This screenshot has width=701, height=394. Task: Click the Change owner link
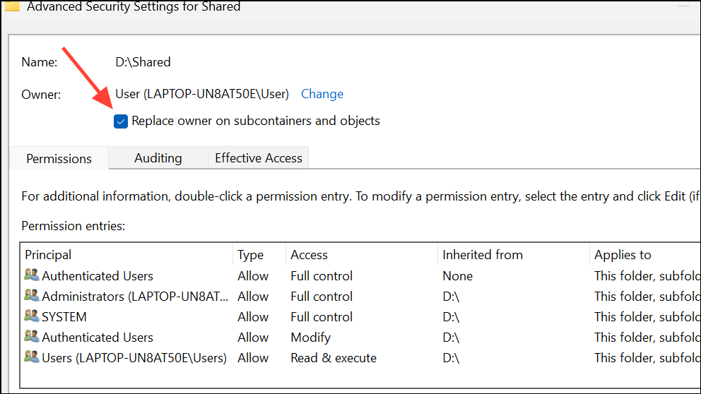(322, 94)
